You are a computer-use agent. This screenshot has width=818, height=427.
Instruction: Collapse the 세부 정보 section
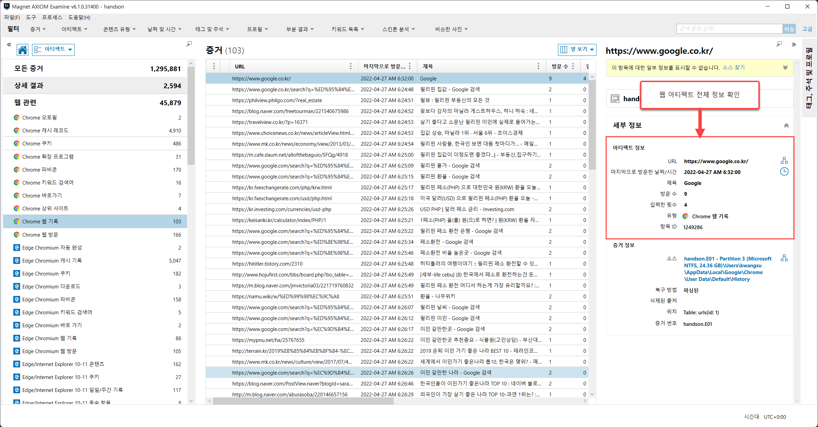click(786, 125)
